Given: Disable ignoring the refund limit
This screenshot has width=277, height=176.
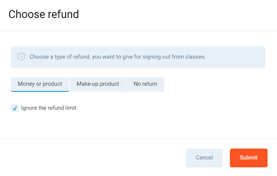Looking at the screenshot, I should (x=15, y=108).
